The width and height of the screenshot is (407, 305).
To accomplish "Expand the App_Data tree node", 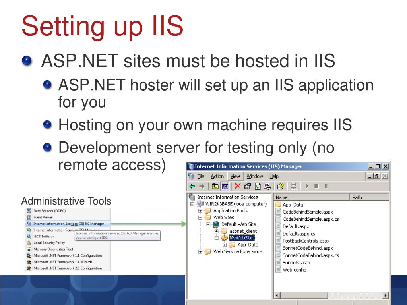I will pos(224,245).
